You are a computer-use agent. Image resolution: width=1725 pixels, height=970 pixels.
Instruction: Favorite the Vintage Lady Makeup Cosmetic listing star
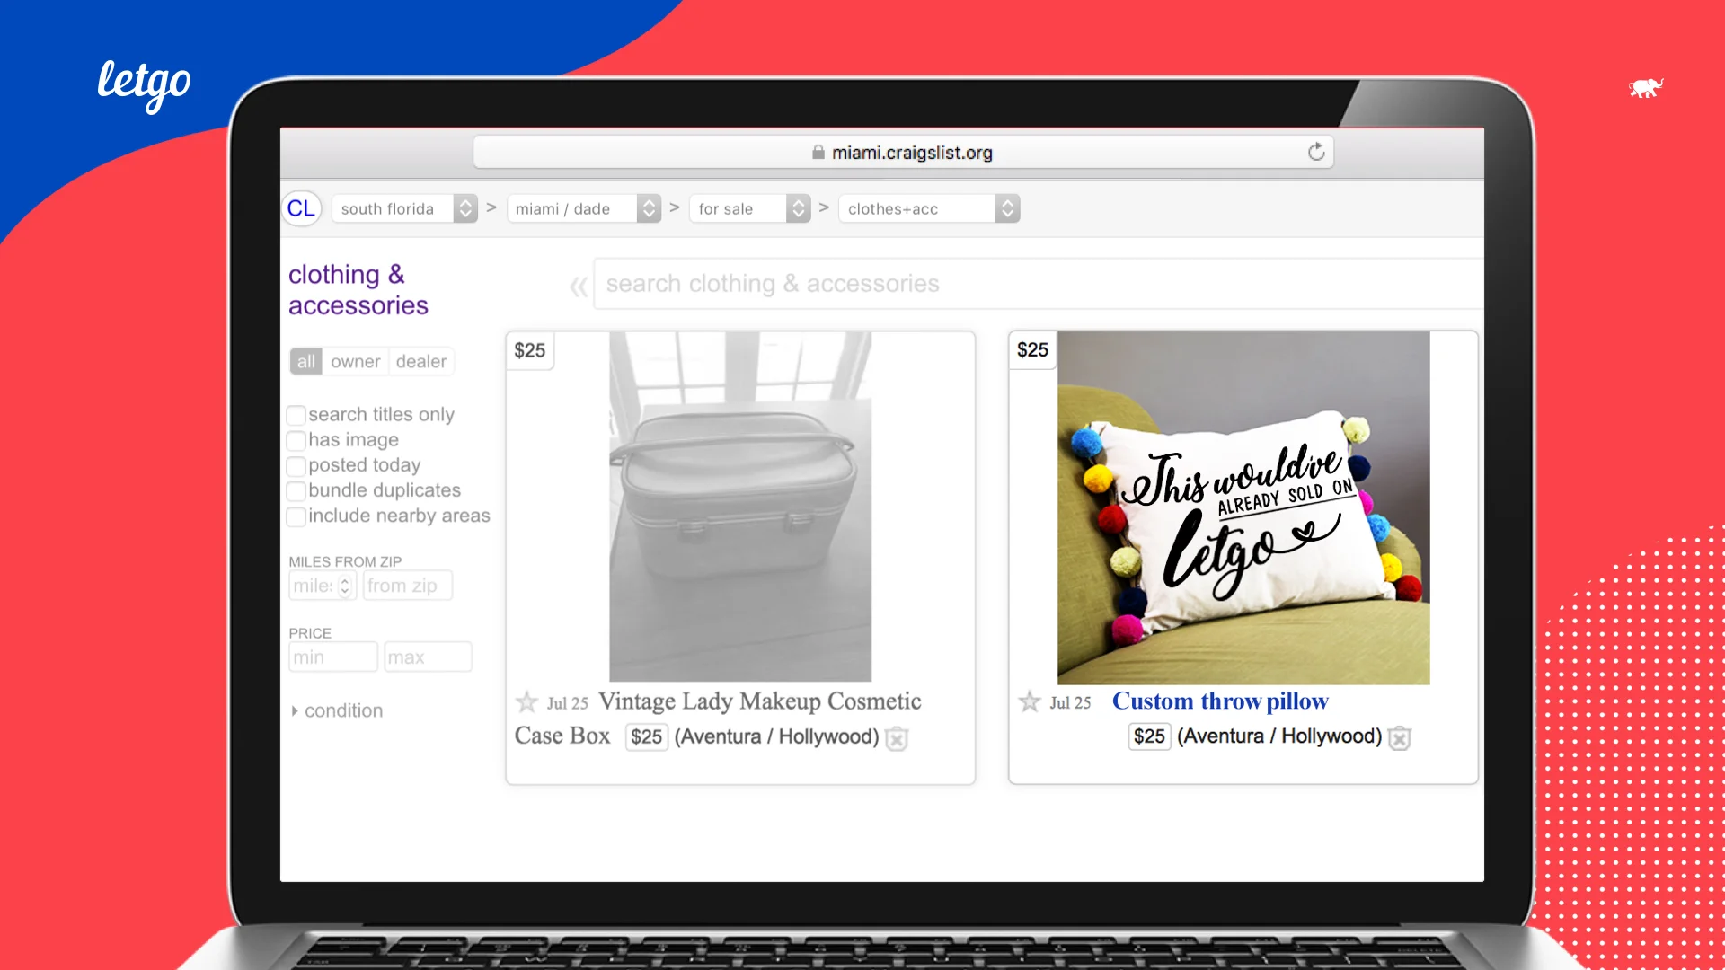tap(526, 701)
